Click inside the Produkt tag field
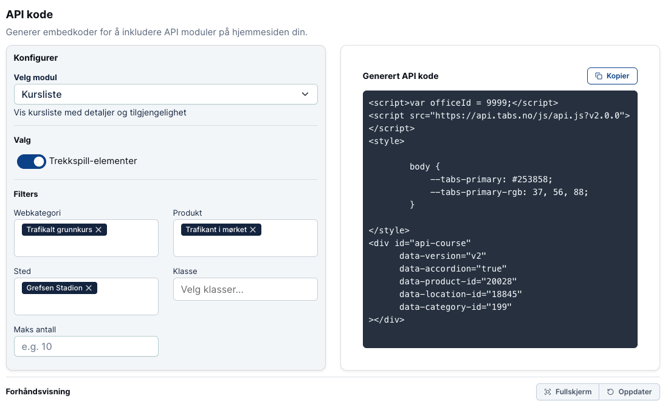This screenshot has width=668, height=404. (x=246, y=238)
